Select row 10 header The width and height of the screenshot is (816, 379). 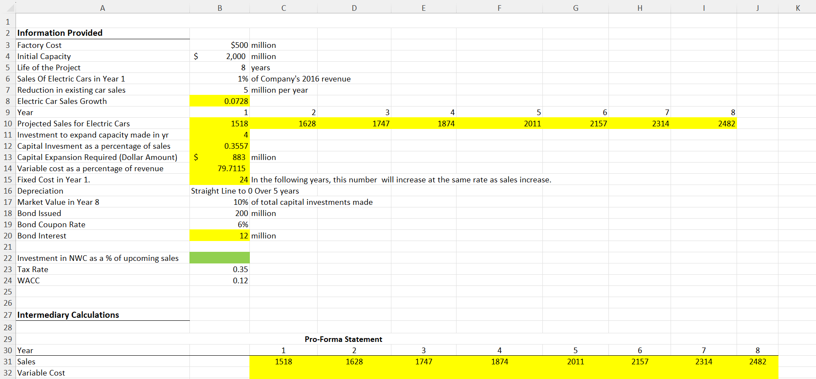click(x=8, y=123)
